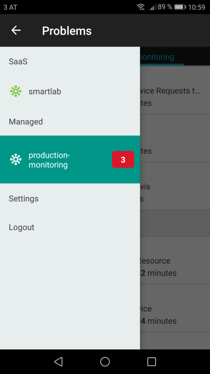The height and width of the screenshot is (374, 210).
Task: Tap the Android recent apps square
Action: click(x=151, y=362)
